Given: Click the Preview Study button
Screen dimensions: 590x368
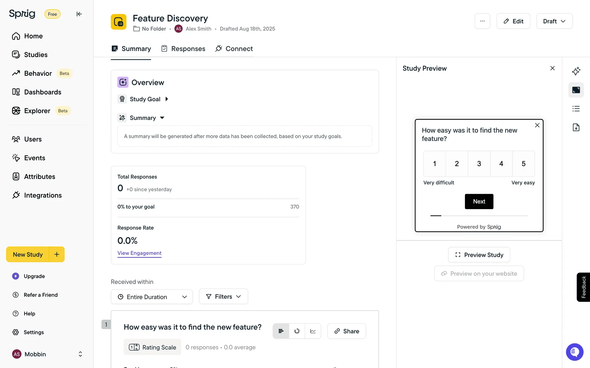Looking at the screenshot, I should coord(479,255).
